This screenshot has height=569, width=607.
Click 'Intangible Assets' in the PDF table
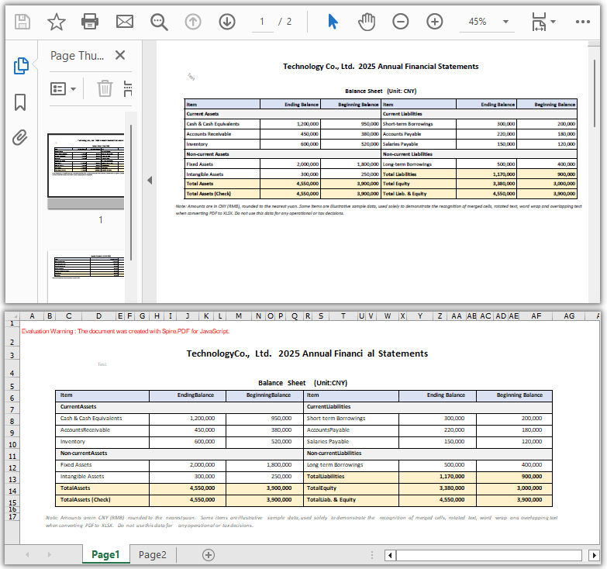205,174
